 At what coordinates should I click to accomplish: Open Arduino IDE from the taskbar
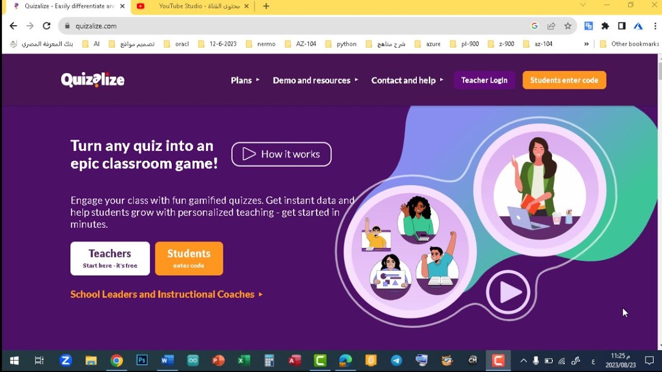click(193, 361)
